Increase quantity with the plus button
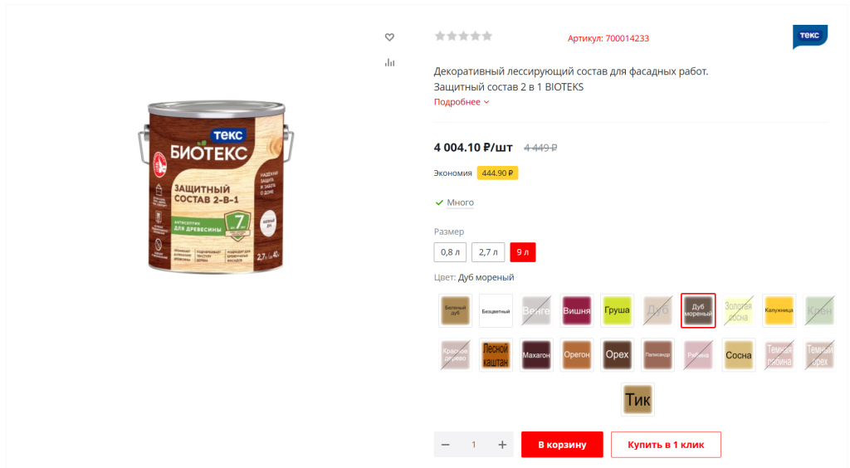This screenshot has height=468, width=850. [x=502, y=445]
